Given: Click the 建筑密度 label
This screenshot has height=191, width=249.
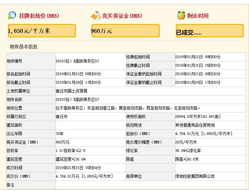Looking at the screenshot, I should coord(14,159).
